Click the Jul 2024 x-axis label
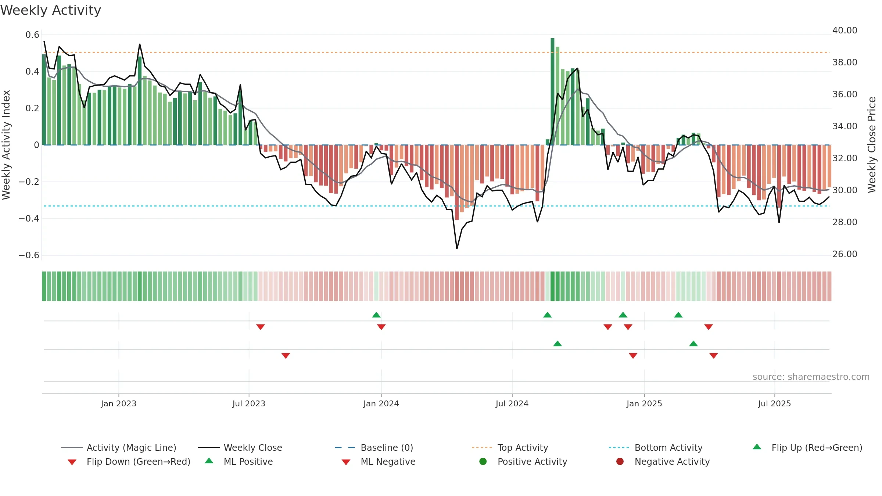The height and width of the screenshot is (496, 882). (x=512, y=404)
